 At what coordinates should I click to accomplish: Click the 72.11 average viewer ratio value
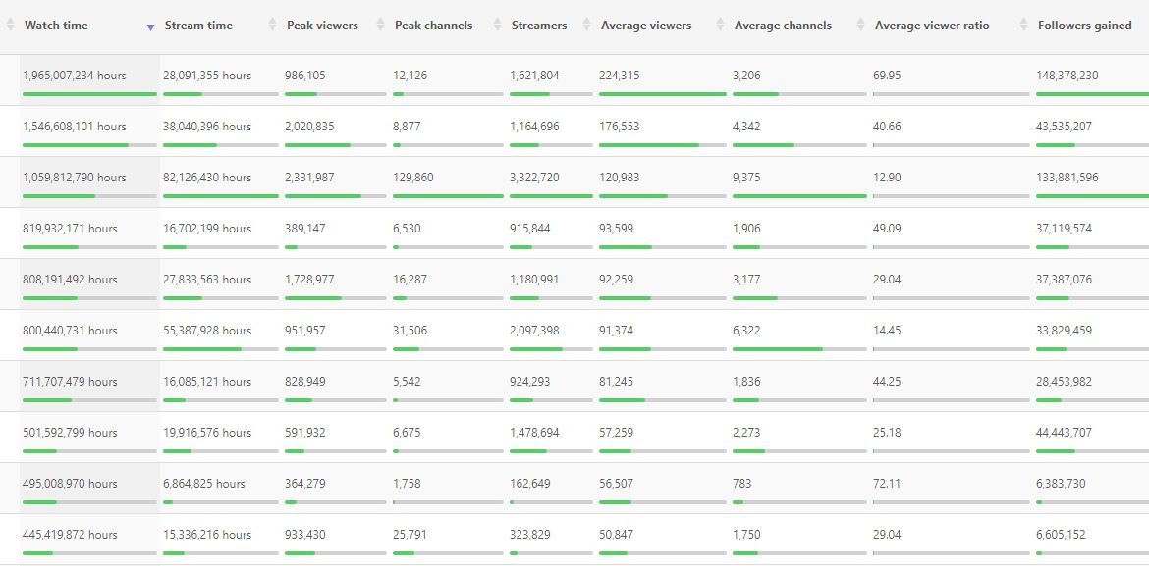887,484
